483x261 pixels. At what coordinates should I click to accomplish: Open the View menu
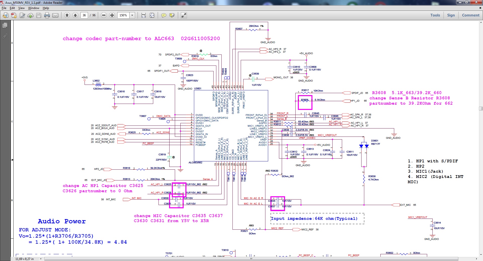[x=21, y=8]
